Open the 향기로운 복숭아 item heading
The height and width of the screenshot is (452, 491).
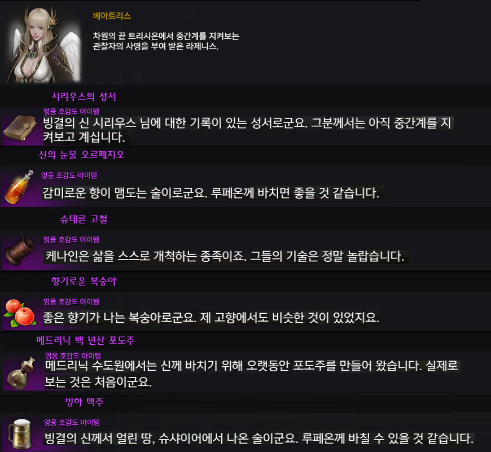coord(84,281)
